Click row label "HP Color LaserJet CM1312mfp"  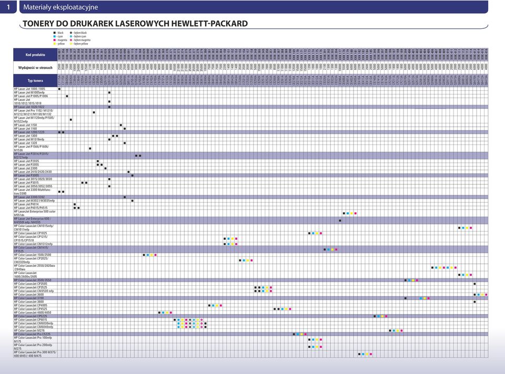point(33,244)
